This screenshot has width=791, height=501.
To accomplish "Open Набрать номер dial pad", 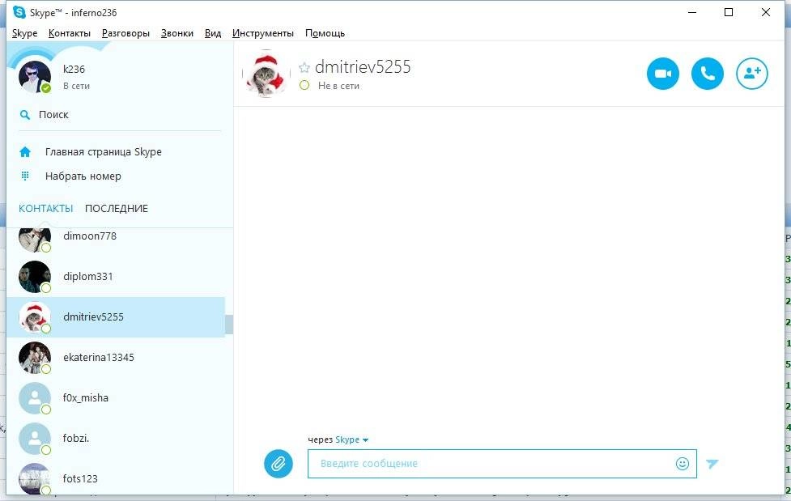I will [x=83, y=176].
